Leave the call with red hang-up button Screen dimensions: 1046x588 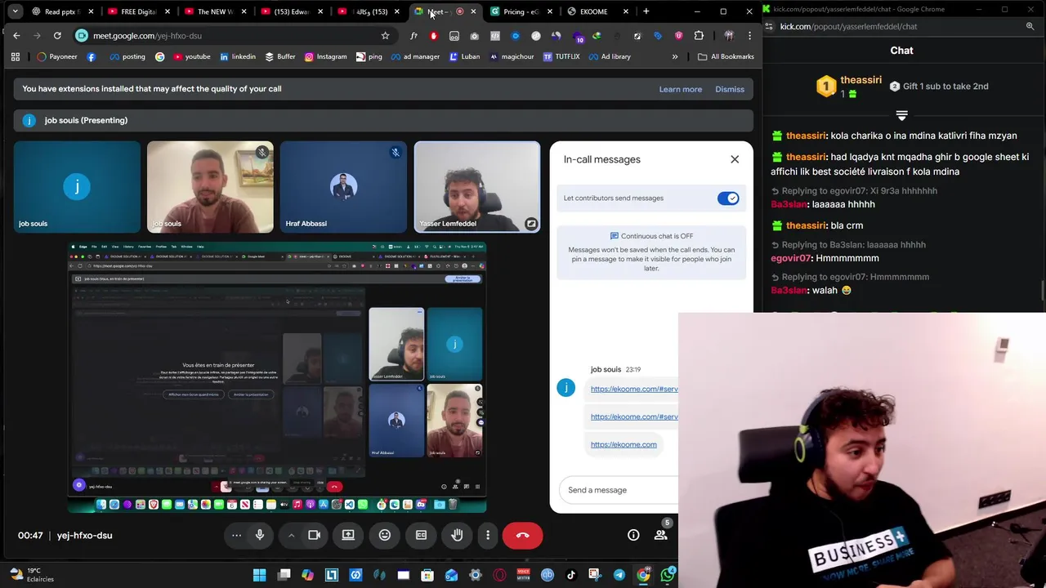[523, 535]
